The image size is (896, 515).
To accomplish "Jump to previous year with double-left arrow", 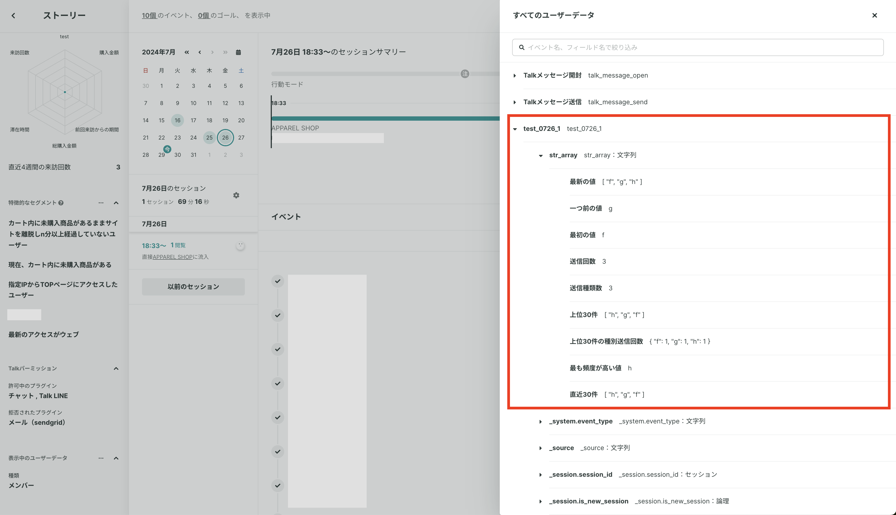I will point(187,52).
